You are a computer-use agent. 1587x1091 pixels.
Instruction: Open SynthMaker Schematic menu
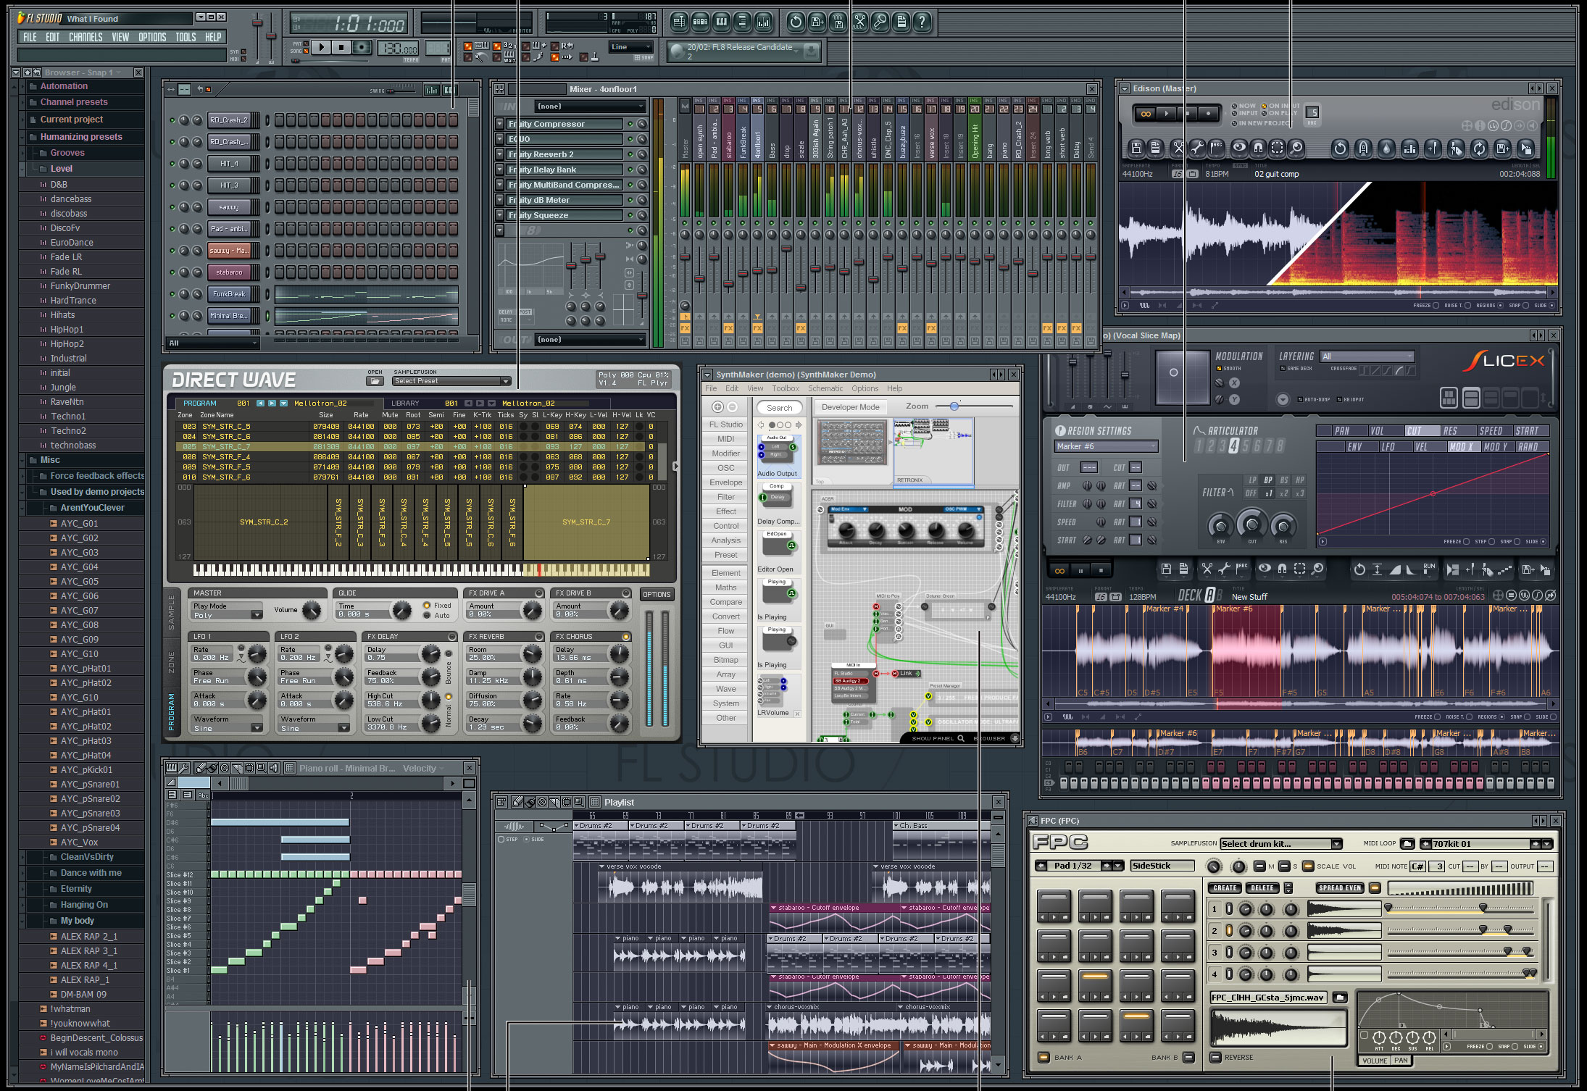coord(825,388)
